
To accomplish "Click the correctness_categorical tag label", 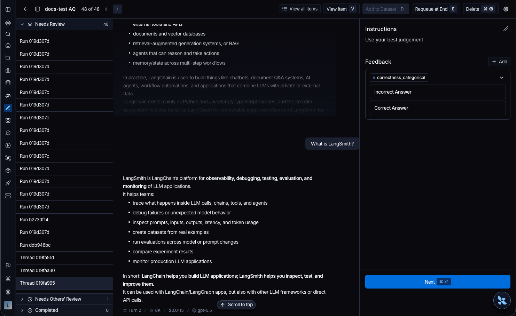I will tap(399, 78).
